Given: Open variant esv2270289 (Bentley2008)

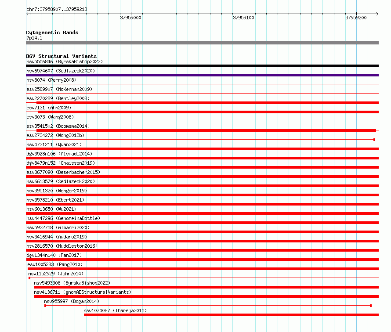Looking at the screenshot, I should tap(58, 98).
